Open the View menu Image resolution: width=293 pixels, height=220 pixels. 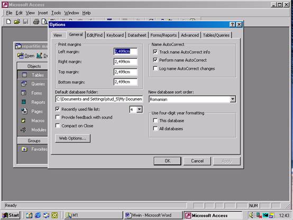(x=30, y=13)
